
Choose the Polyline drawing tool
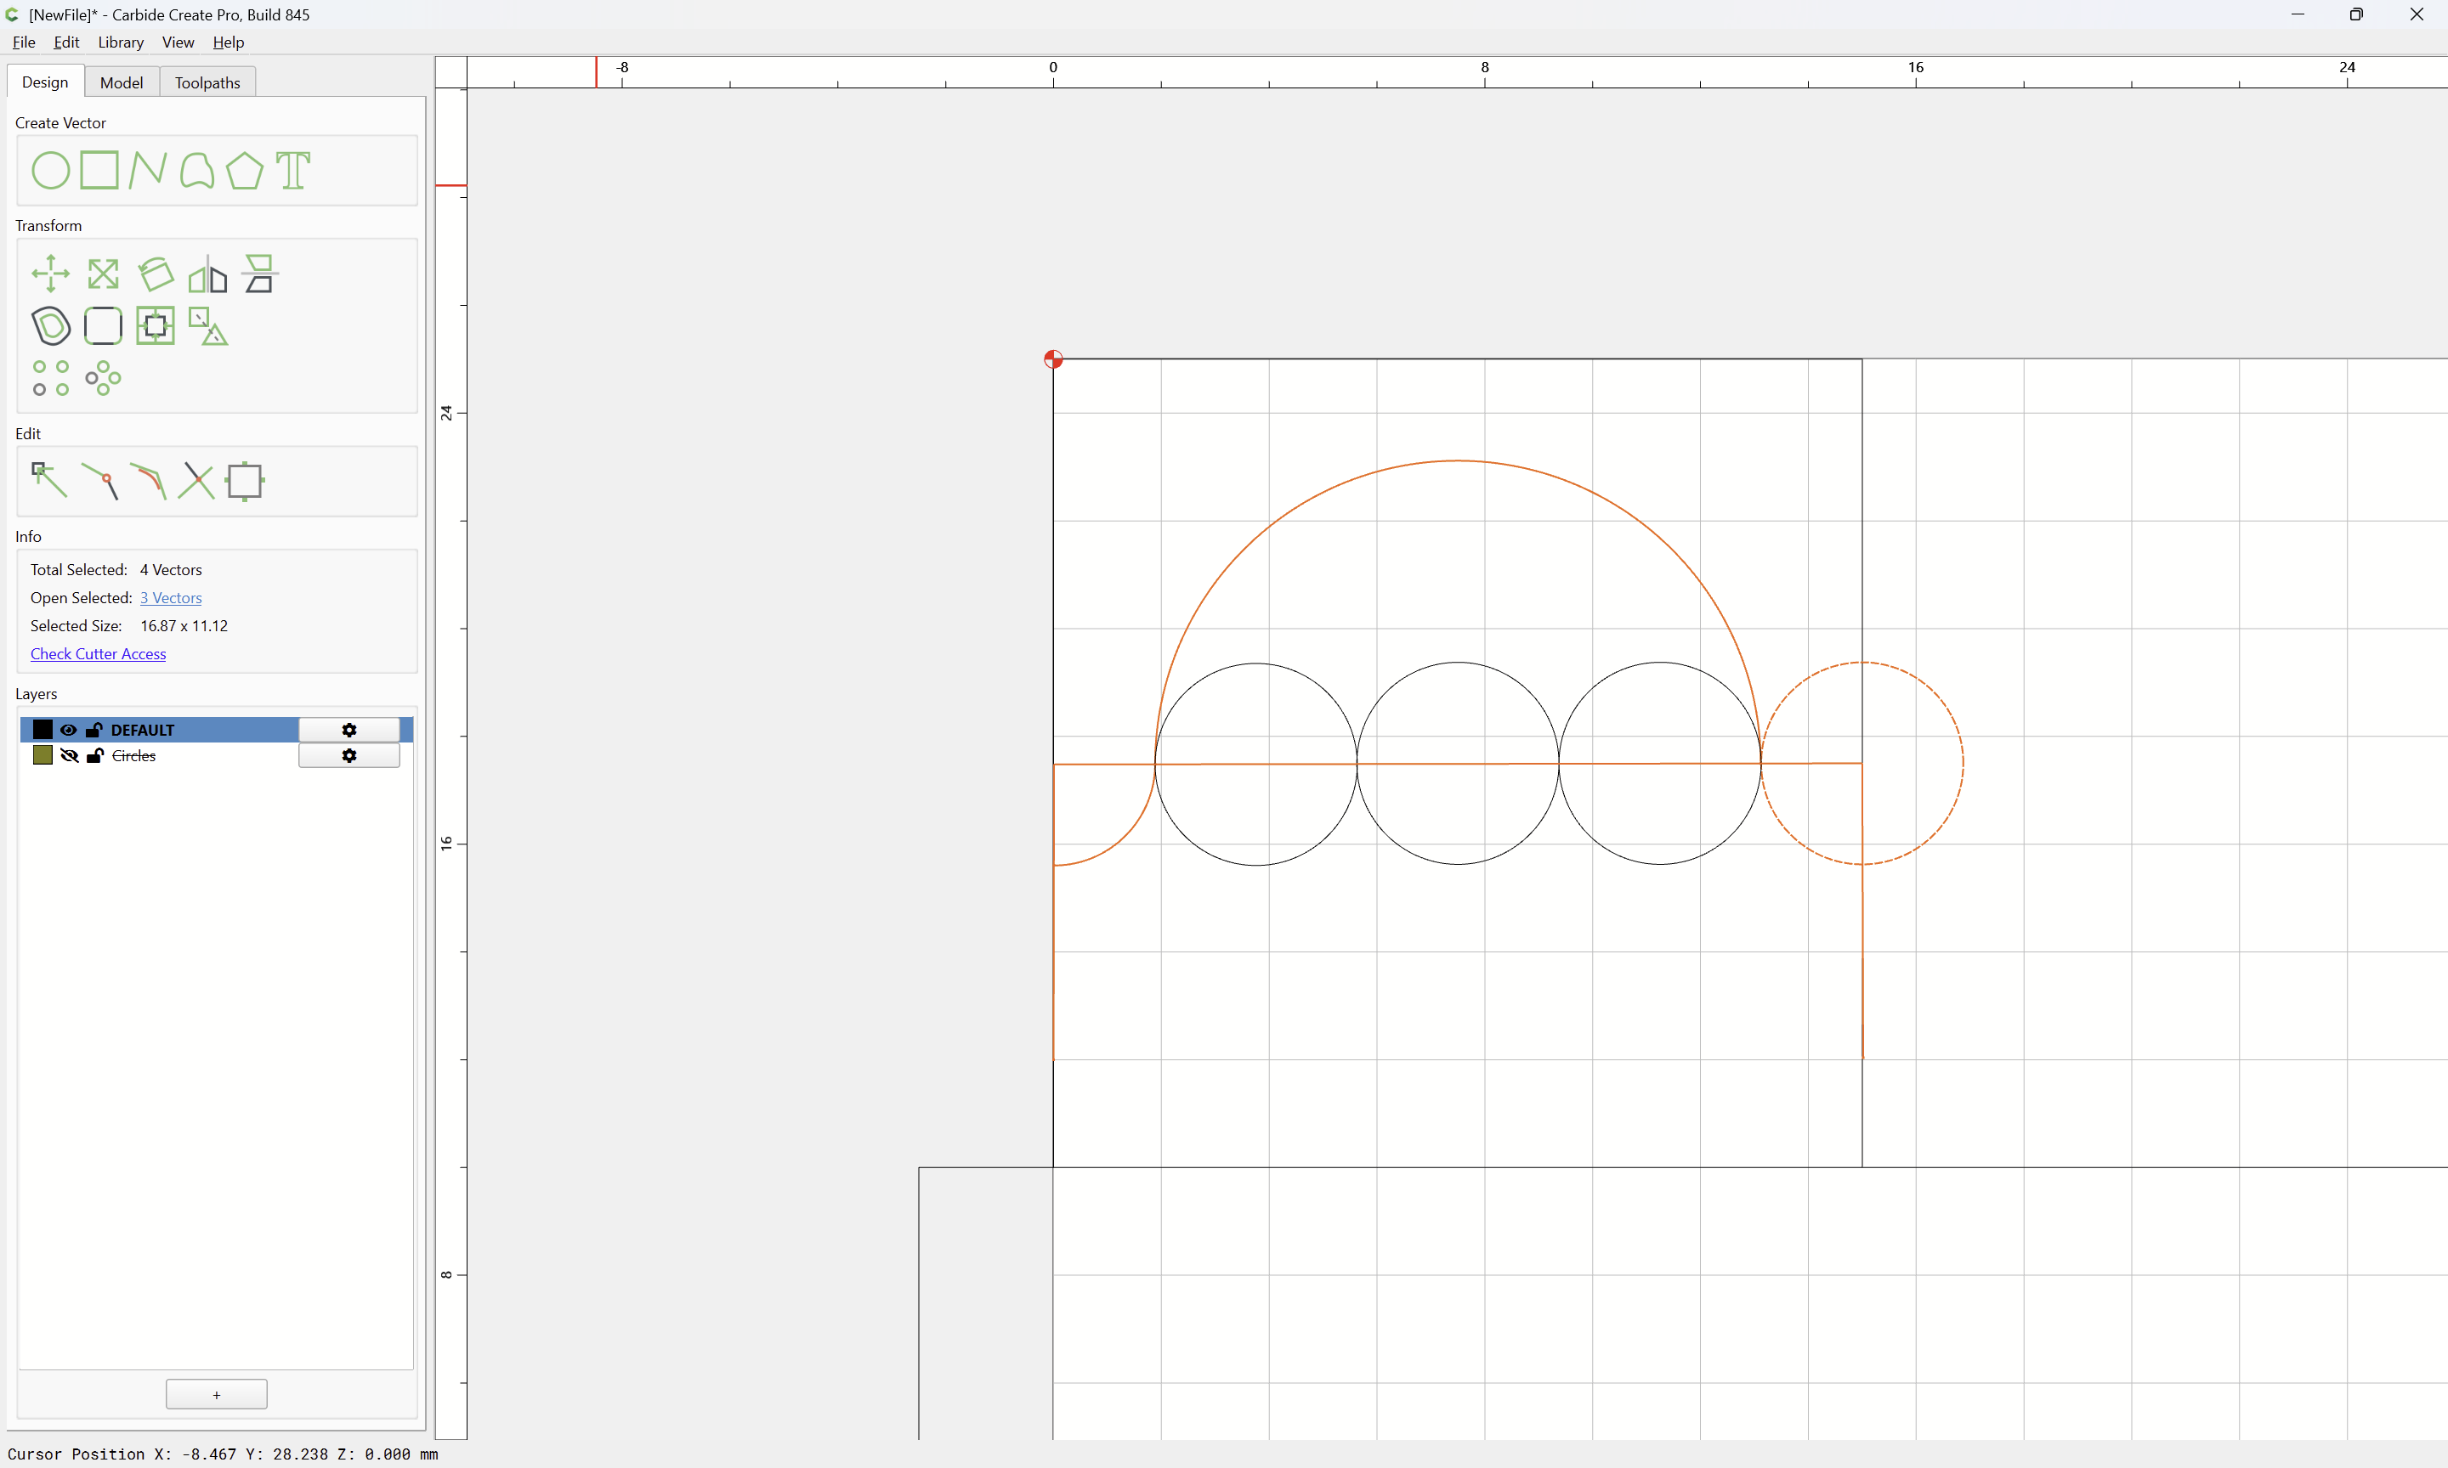tap(147, 170)
